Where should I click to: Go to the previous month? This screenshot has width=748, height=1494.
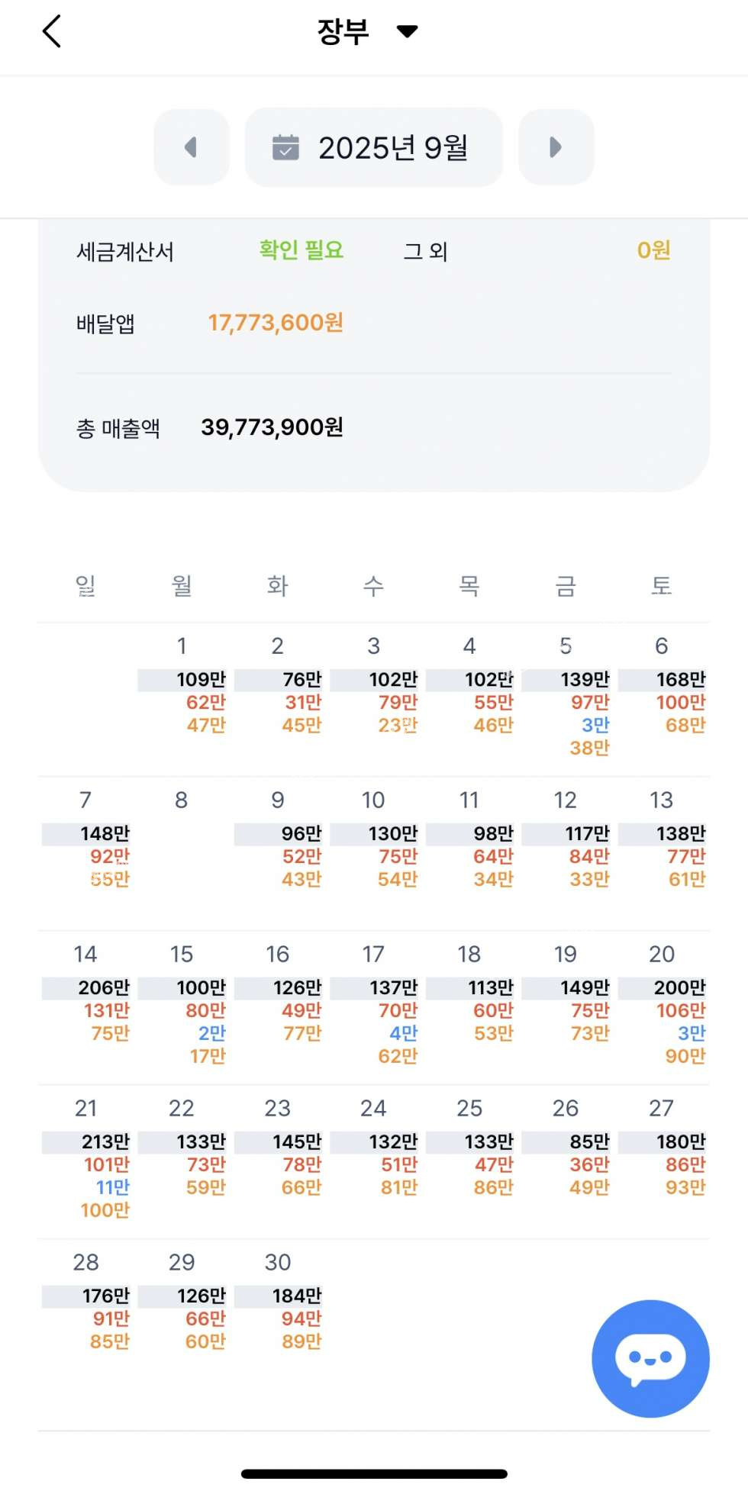coord(192,147)
